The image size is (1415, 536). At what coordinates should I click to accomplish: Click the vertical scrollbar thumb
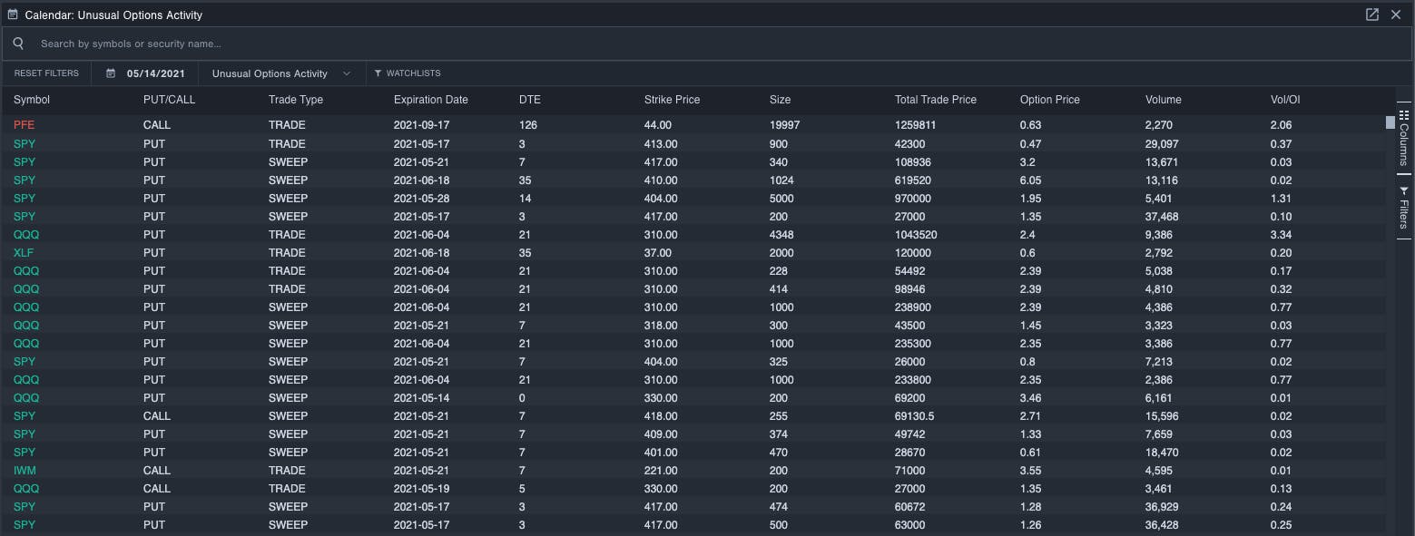click(1390, 122)
